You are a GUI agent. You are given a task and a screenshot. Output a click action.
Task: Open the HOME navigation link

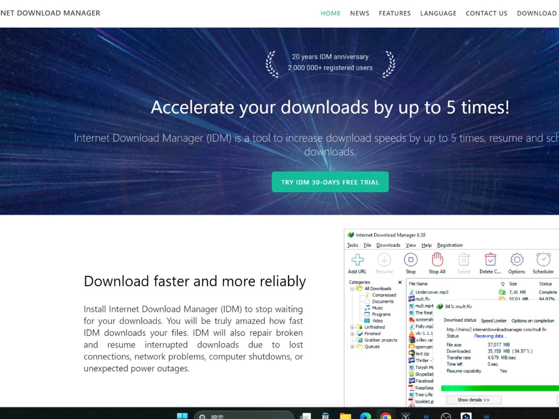(330, 13)
